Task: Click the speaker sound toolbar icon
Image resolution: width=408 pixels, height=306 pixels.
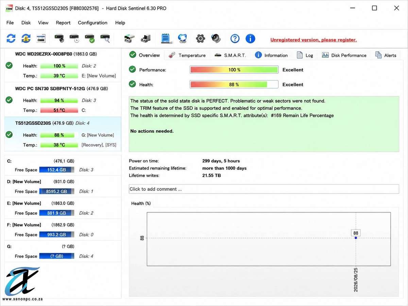Action: tap(216, 38)
